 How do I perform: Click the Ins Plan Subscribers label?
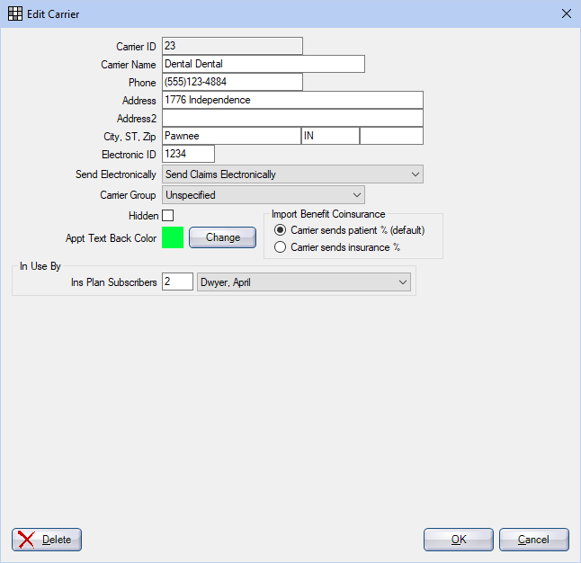point(113,282)
